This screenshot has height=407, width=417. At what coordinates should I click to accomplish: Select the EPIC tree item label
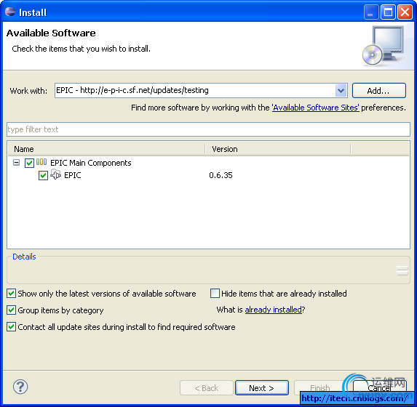pyautogui.click(x=73, y=175)
